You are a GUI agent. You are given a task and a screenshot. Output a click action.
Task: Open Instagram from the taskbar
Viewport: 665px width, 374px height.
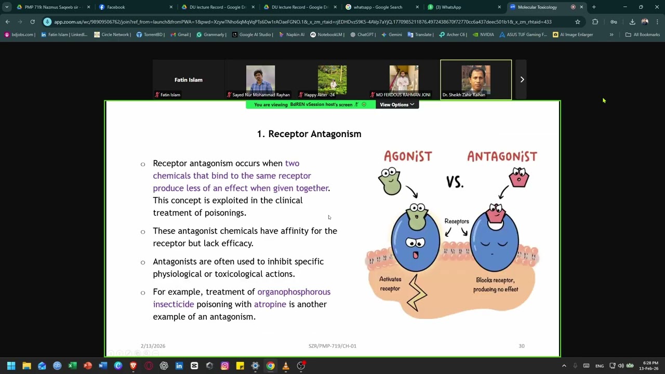point(225,366)
